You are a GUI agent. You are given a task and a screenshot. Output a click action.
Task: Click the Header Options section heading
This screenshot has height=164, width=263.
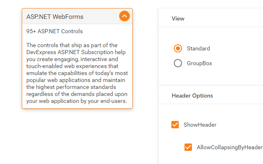tap(192, 96)
